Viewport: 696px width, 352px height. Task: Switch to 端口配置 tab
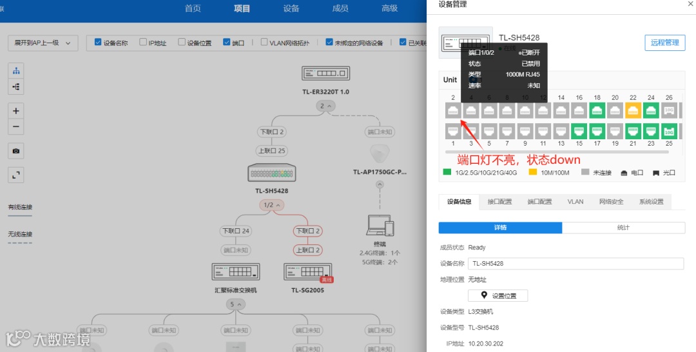click(539, 202)
